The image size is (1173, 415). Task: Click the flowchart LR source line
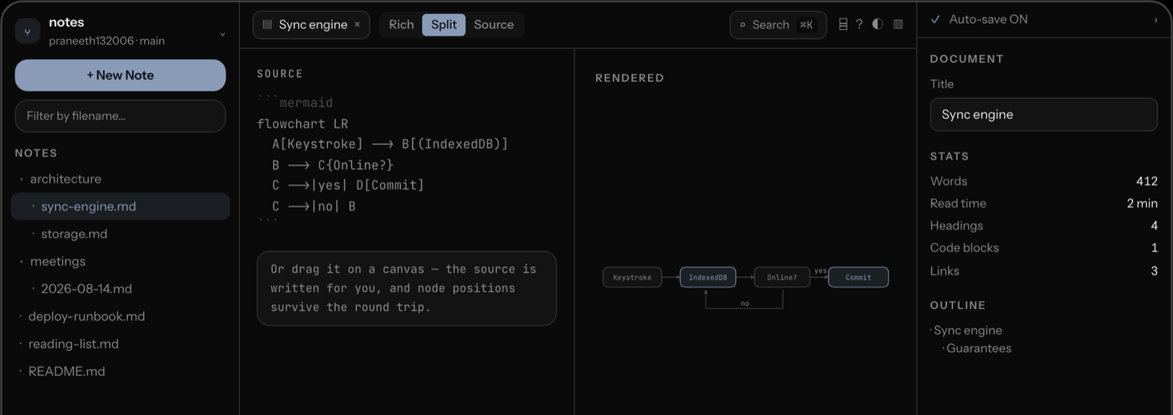pos(303,124)
